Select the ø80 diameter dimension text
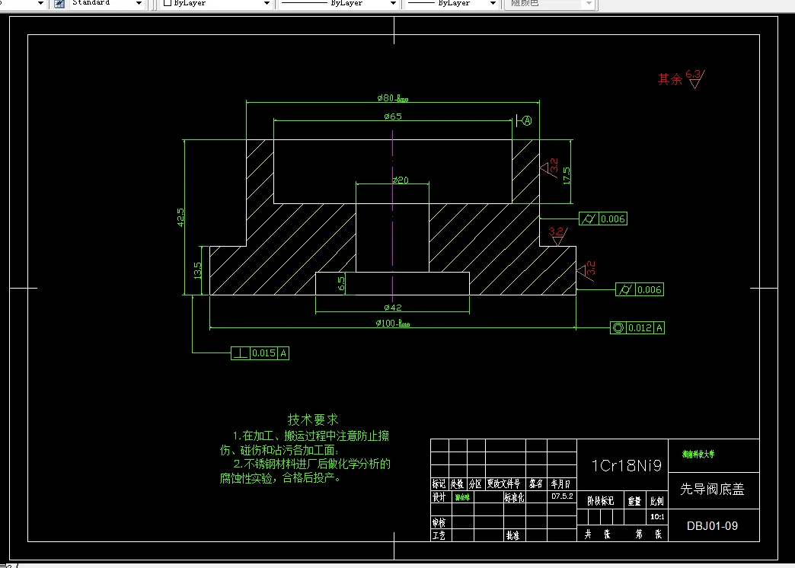This screenshot has height=568, width=795. [393, 98]
